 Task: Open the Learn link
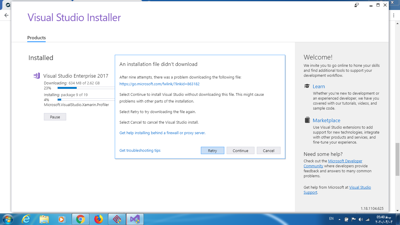(x=319, y=86)
